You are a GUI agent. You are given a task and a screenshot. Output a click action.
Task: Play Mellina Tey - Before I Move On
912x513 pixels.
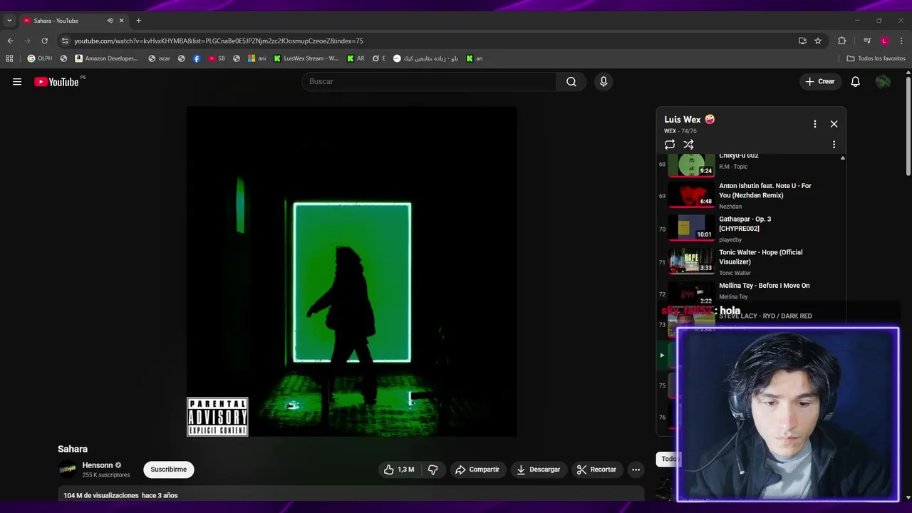point(752,294)
